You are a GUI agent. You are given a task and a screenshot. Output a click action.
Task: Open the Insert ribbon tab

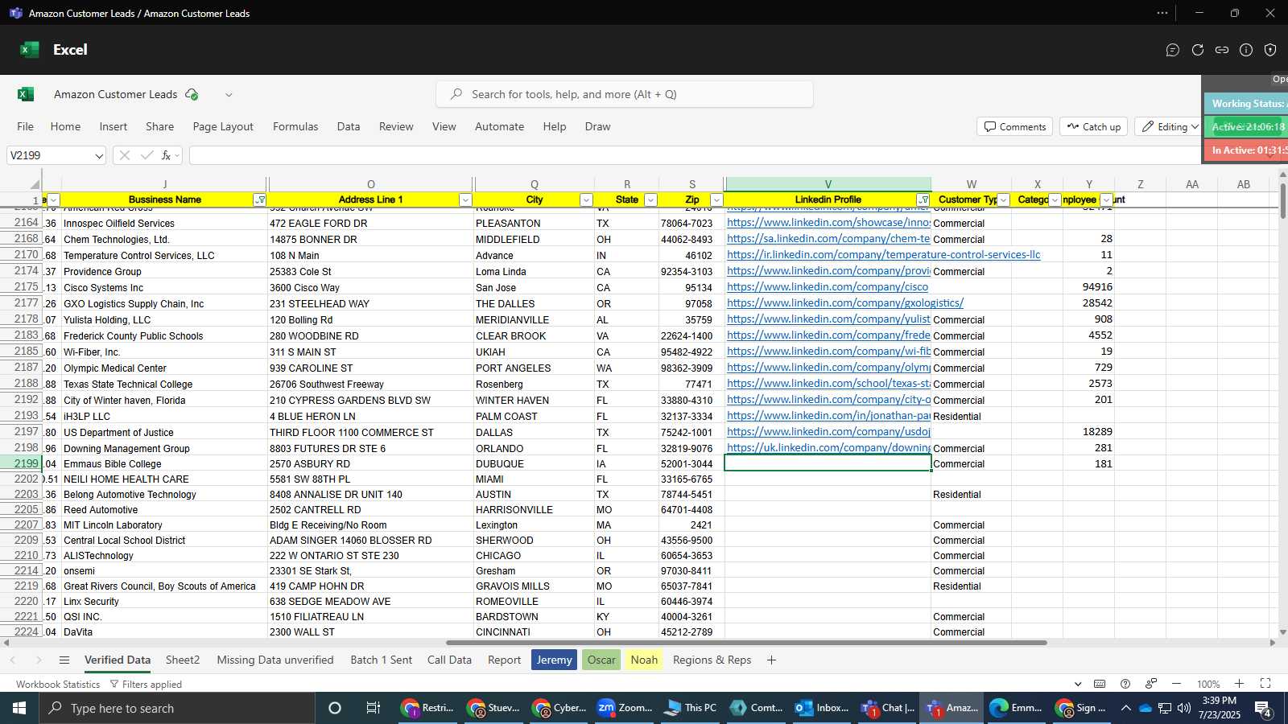pyautogui.click(x=114, y=126)
